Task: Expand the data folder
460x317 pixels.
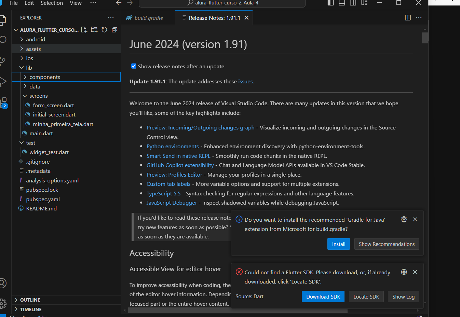Action: click(66, 86)
